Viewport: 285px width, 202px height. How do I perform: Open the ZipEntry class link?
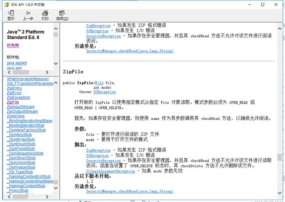15,88
